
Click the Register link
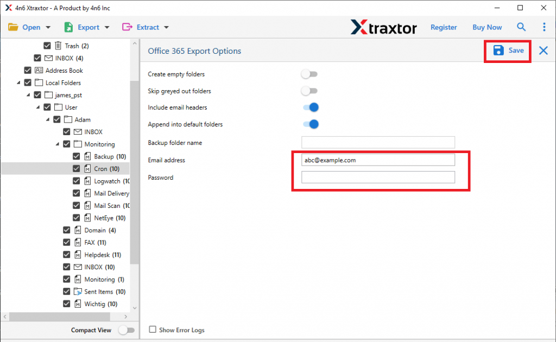pos(444,27)
